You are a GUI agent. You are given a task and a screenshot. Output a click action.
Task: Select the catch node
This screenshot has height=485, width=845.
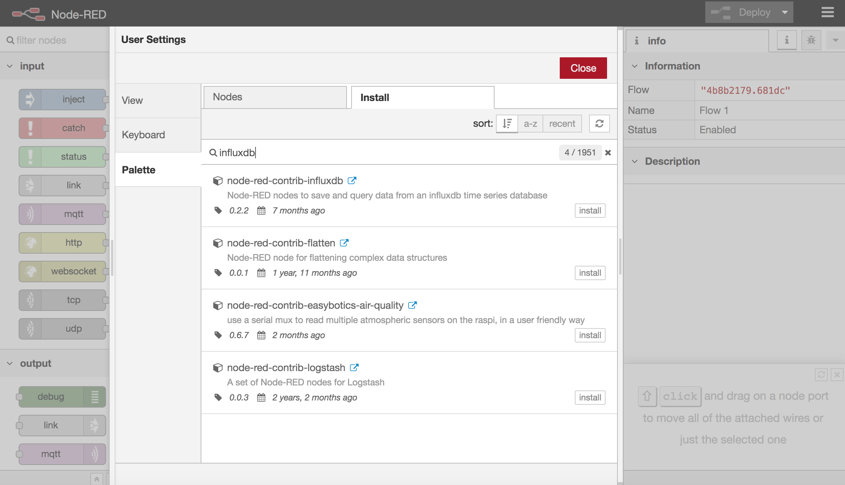pos(62,128)
